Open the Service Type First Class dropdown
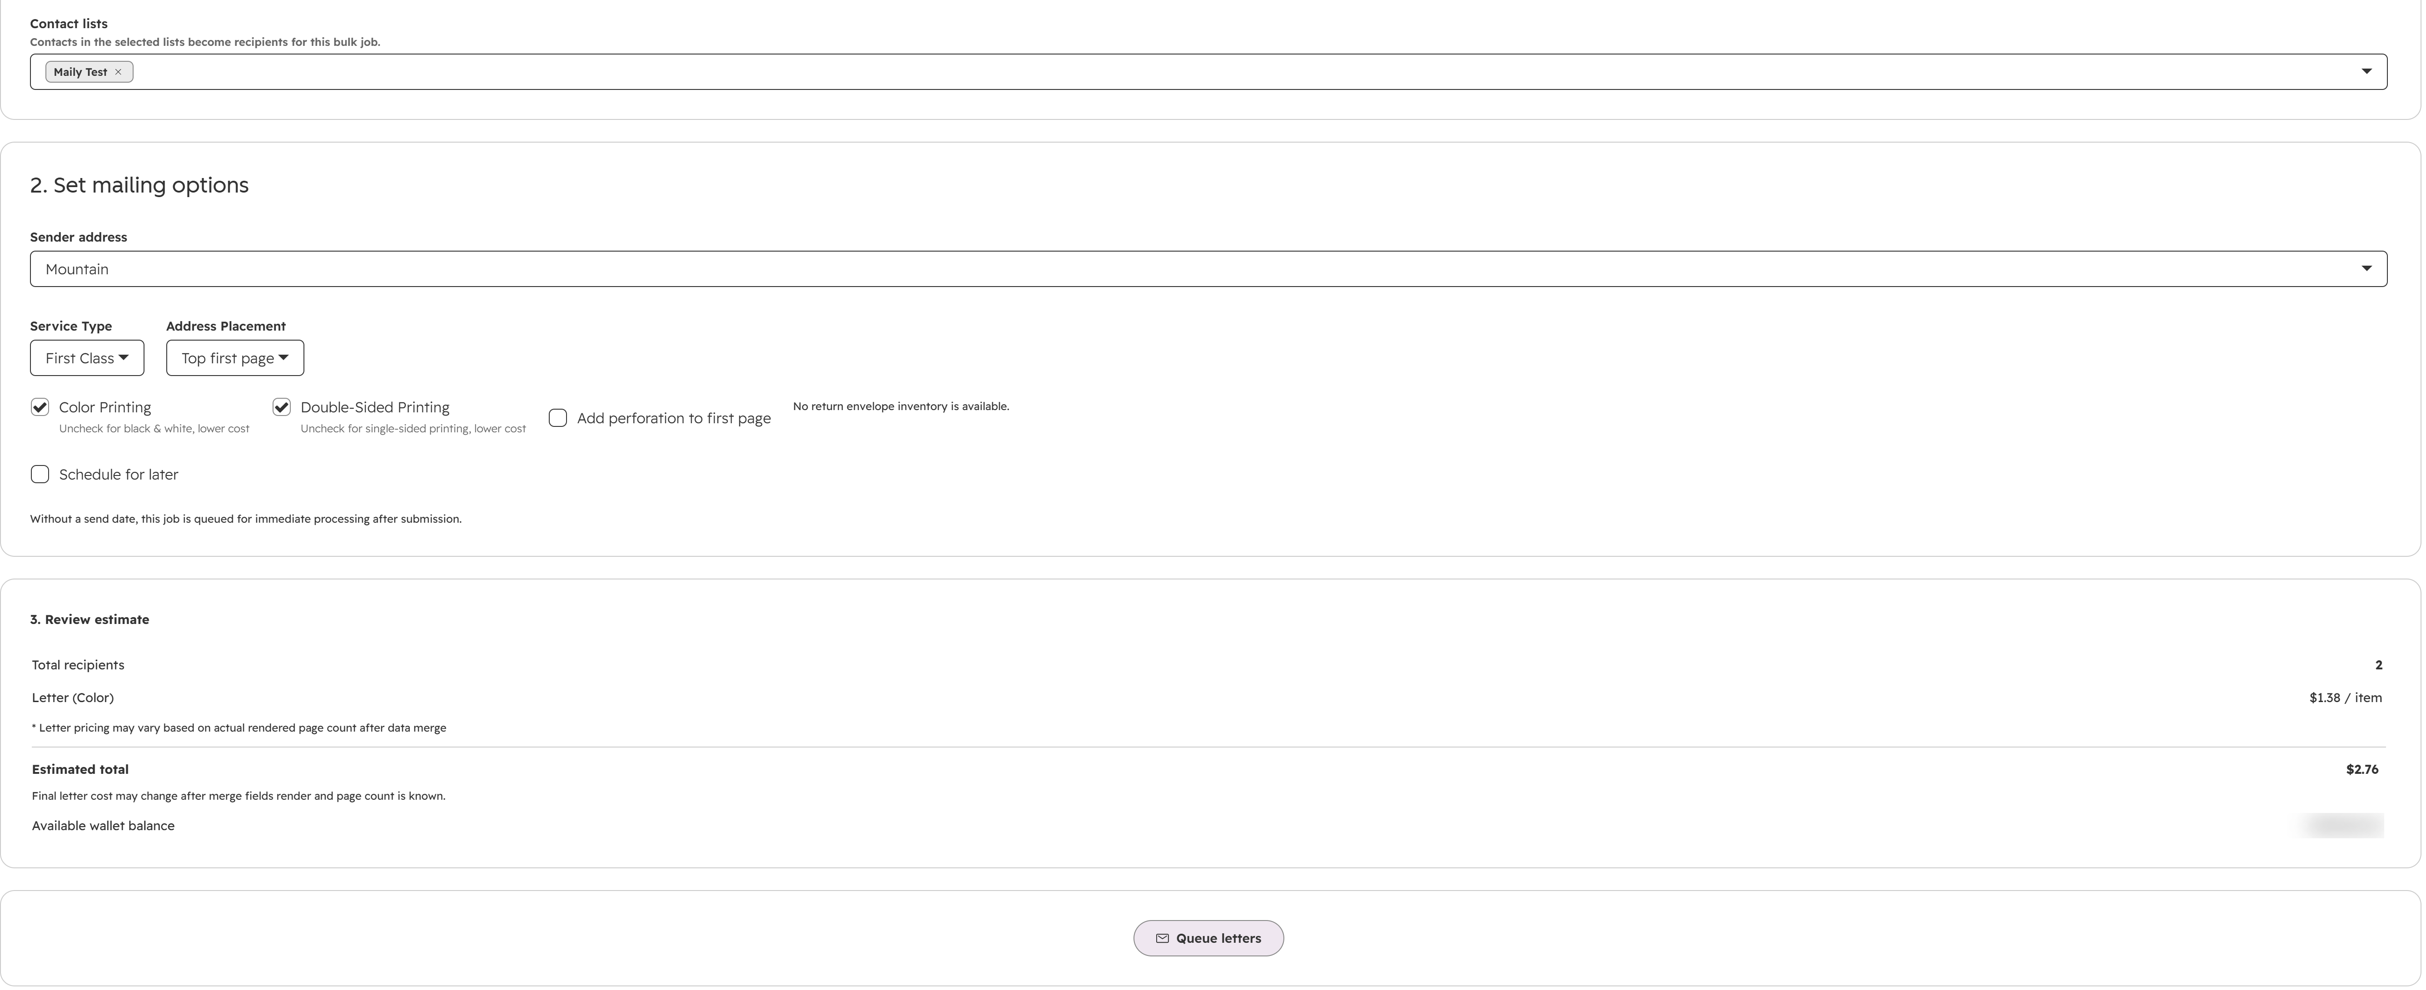 tap(87, 357)
